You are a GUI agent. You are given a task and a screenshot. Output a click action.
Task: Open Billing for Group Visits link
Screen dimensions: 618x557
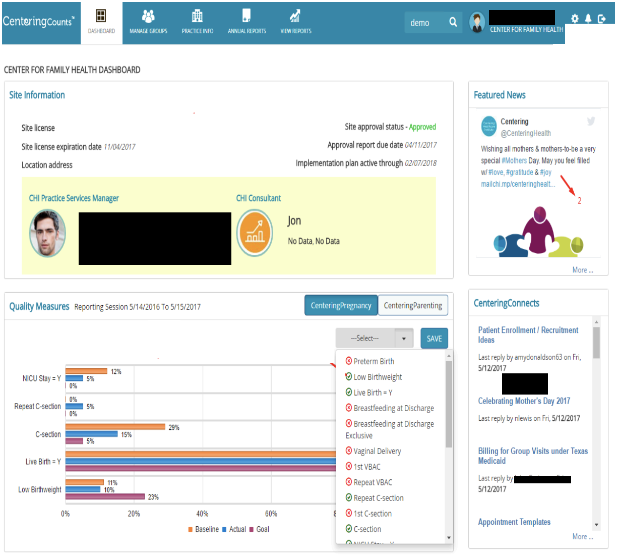coord(533,456)
